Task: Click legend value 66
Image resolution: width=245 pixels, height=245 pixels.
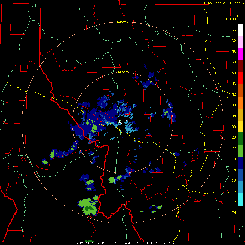Action: 234,30
